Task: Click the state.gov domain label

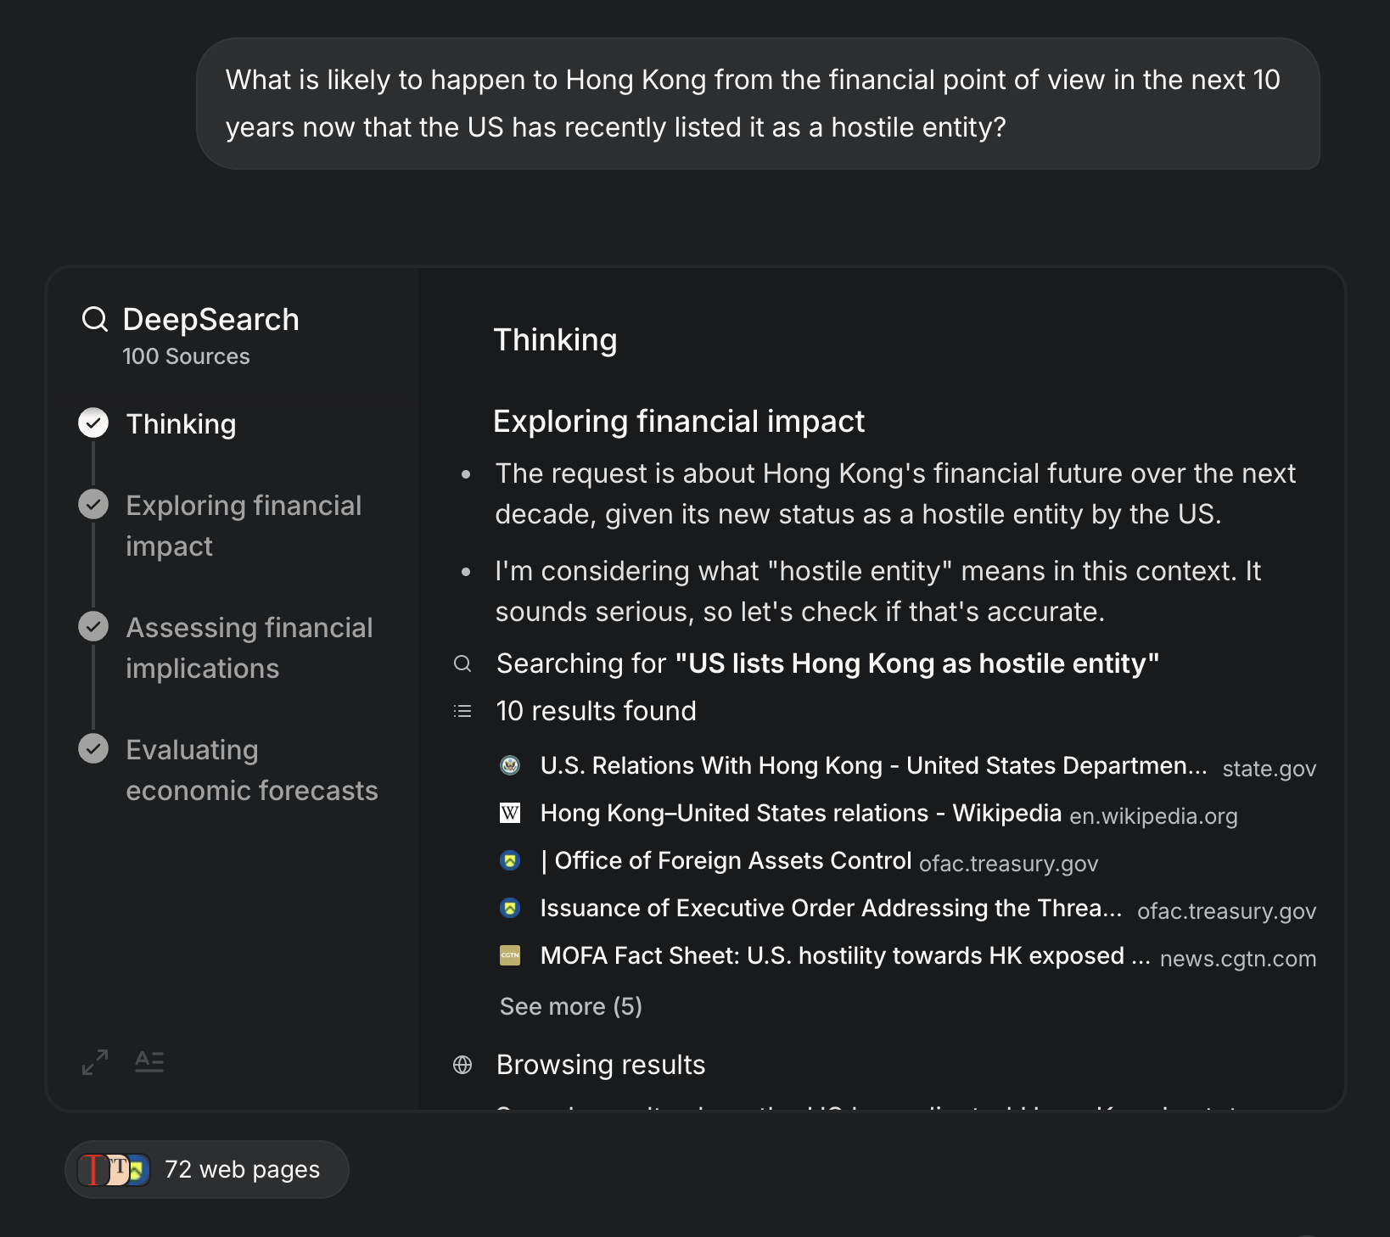Action: [x=1269, y=769]
